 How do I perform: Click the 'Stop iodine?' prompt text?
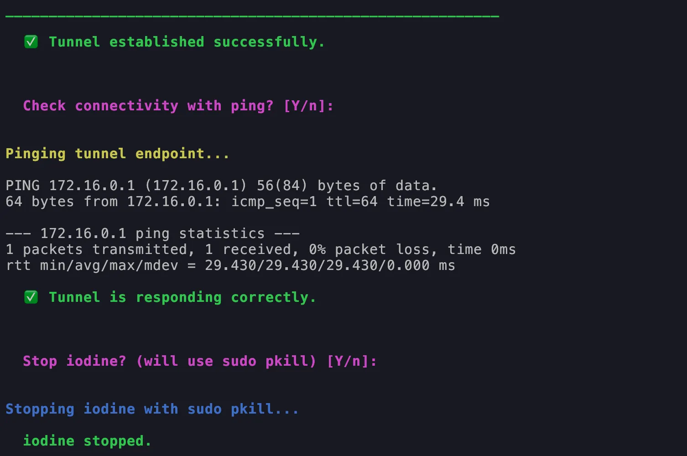click(x=74, y=361)
